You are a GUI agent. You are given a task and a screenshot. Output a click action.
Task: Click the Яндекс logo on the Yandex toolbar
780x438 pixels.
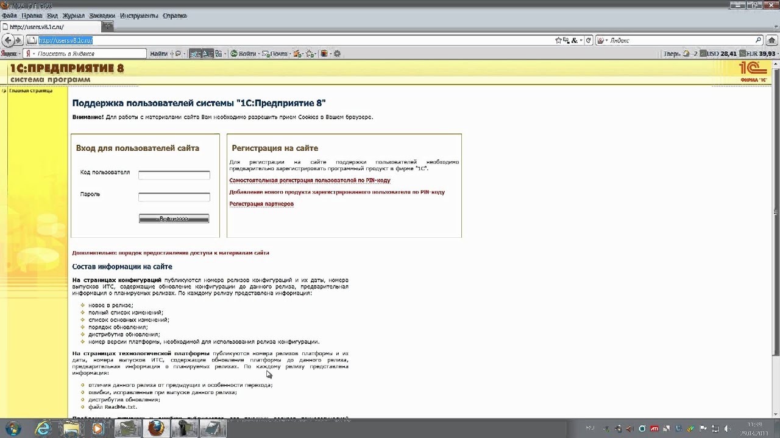coord(9,54)
